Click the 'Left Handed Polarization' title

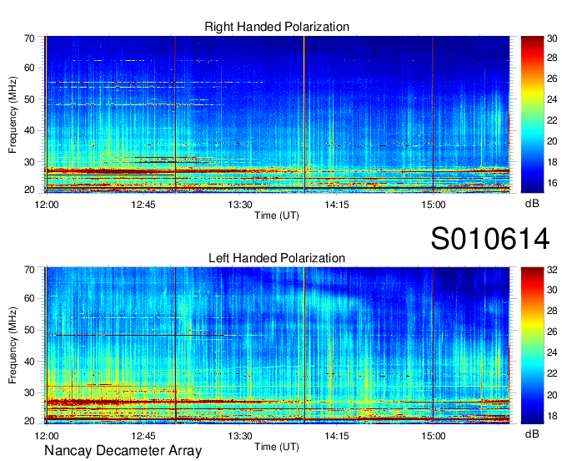pos(277,258)
